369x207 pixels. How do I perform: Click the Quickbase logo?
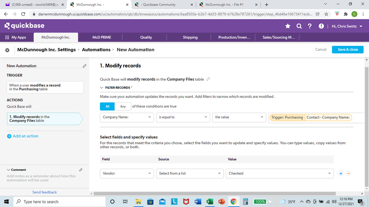pyautogui.click(x=24, y=25)
